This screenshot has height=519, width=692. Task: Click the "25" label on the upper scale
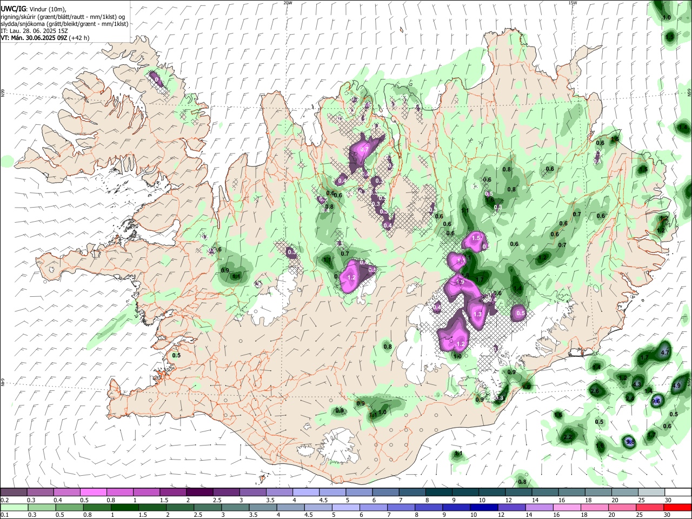(641, 500)
